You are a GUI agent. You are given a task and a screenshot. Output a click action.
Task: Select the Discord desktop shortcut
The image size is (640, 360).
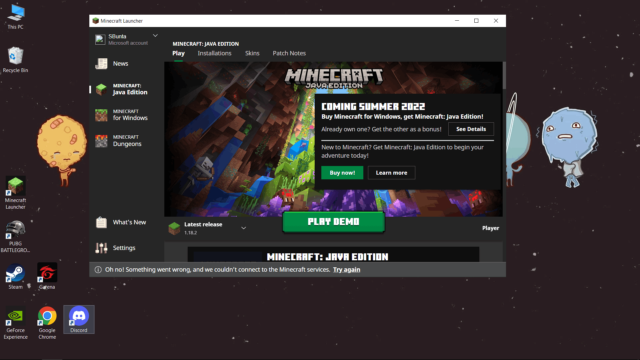point(79,319)
